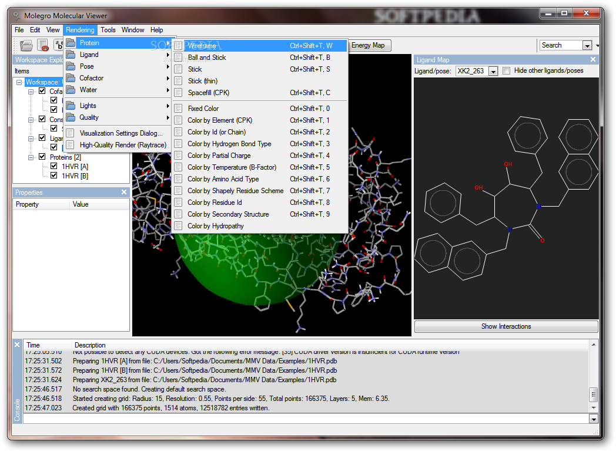Viewport: 616px width, 452px height.
Task: Click the Color by Amino Acid Type icon
Action: click(x=178, y=179)
